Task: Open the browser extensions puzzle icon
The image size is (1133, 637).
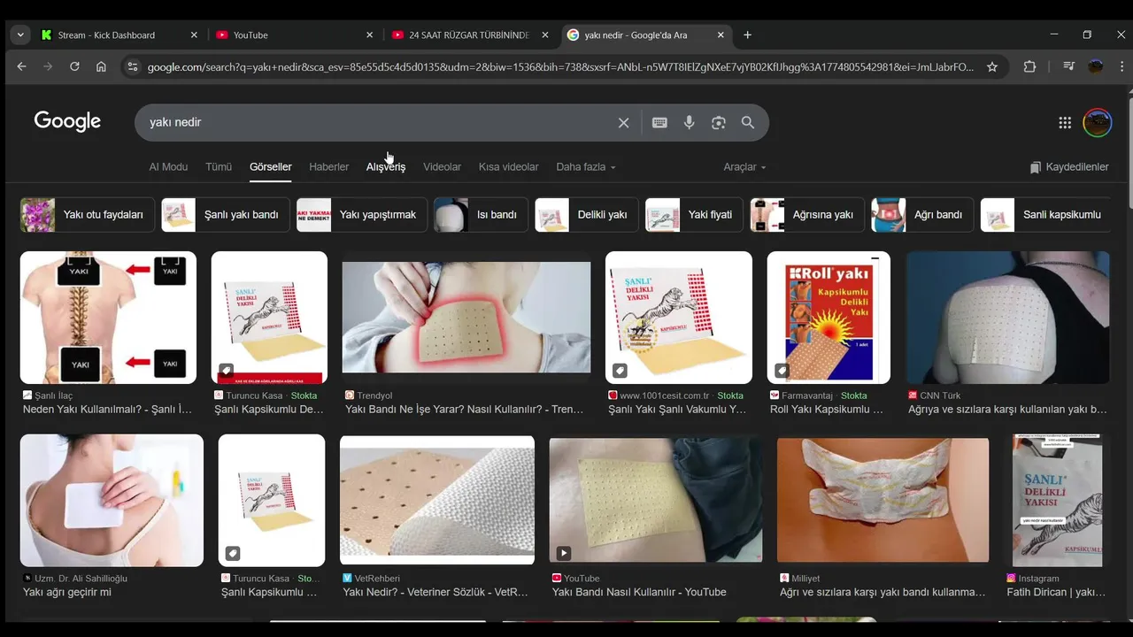Action: pos(1029,66)
